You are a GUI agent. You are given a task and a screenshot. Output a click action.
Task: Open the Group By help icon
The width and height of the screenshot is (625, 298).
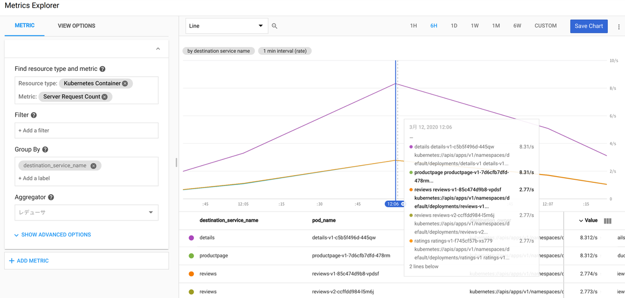point(45,150)
